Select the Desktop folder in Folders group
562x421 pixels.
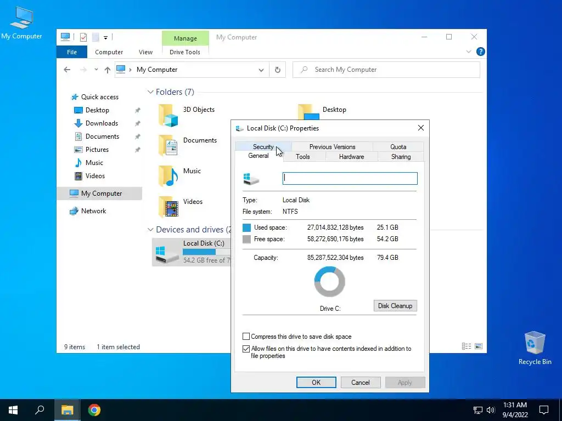tap(322, 112)
